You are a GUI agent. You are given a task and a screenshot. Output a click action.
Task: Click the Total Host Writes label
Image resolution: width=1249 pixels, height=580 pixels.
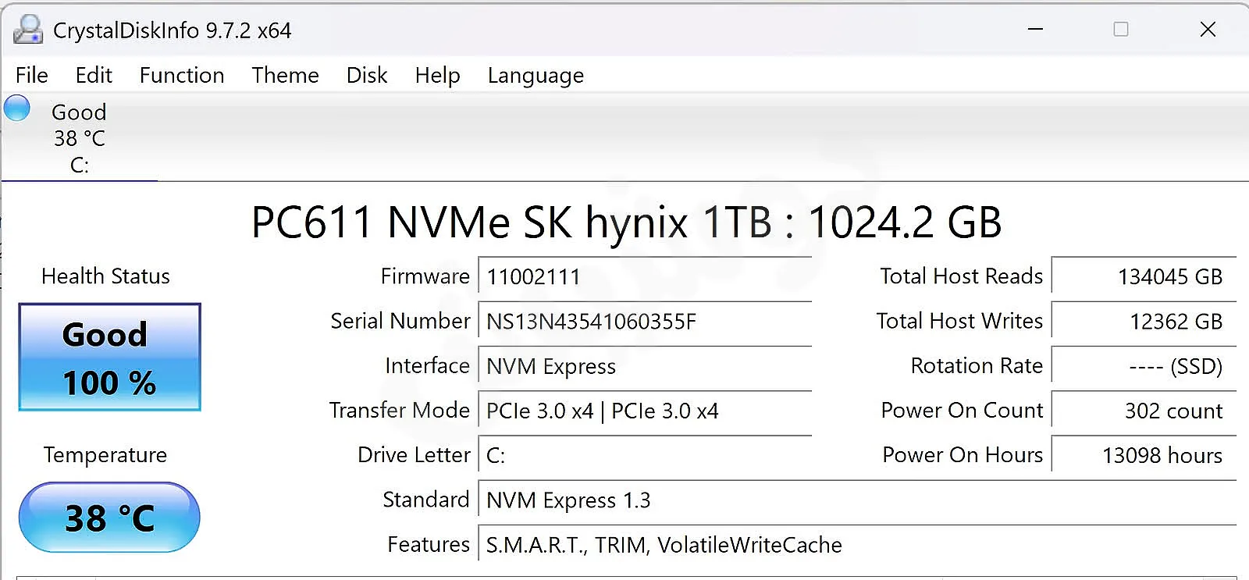point(959,321)
